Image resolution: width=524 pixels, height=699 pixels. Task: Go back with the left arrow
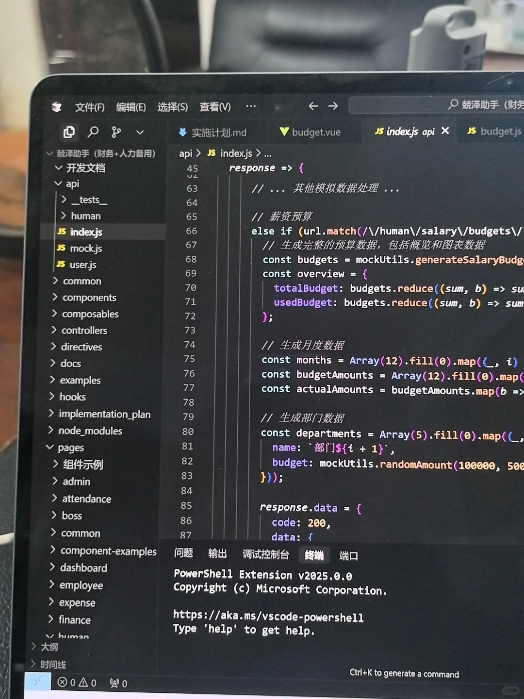click(313, 106)
